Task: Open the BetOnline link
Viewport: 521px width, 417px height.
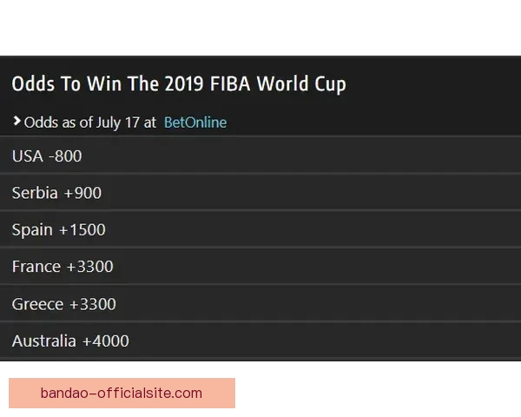Action: click(195, 122)
